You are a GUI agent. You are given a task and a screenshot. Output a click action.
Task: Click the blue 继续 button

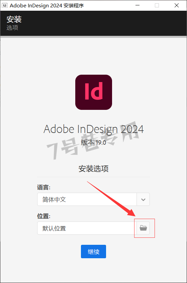point(93,252)
